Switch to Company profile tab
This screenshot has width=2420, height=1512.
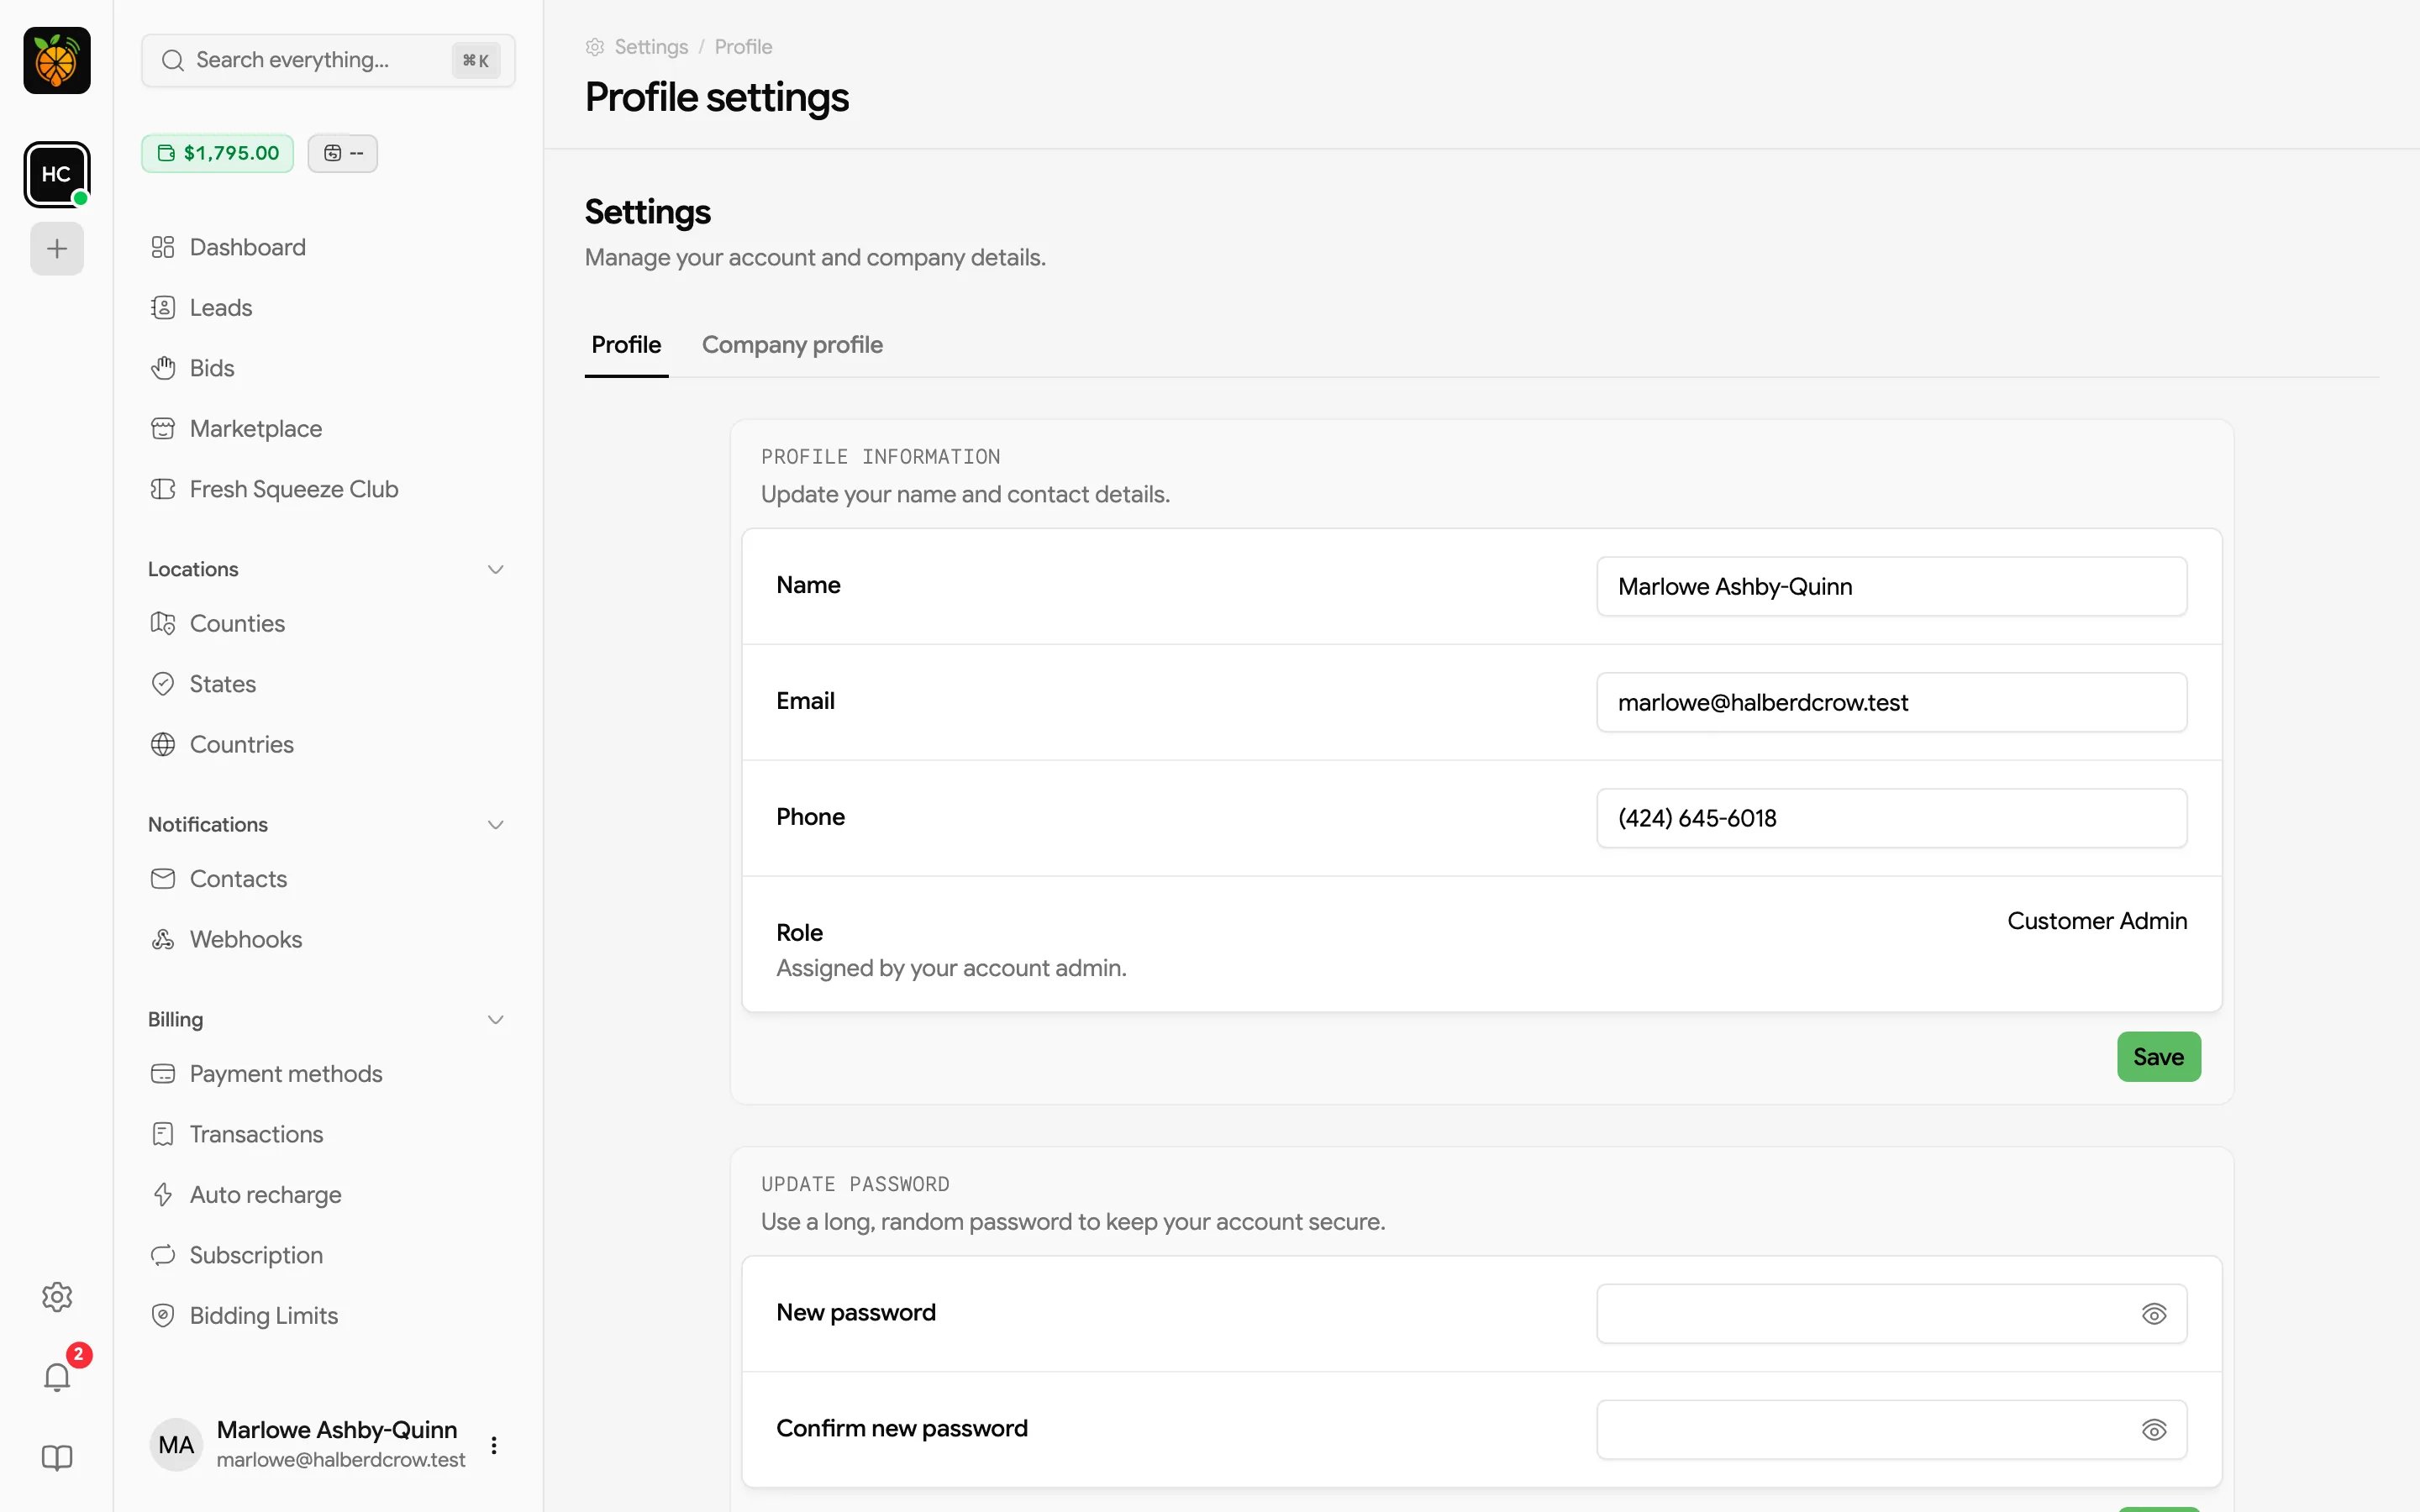click(x=792, y=345)
